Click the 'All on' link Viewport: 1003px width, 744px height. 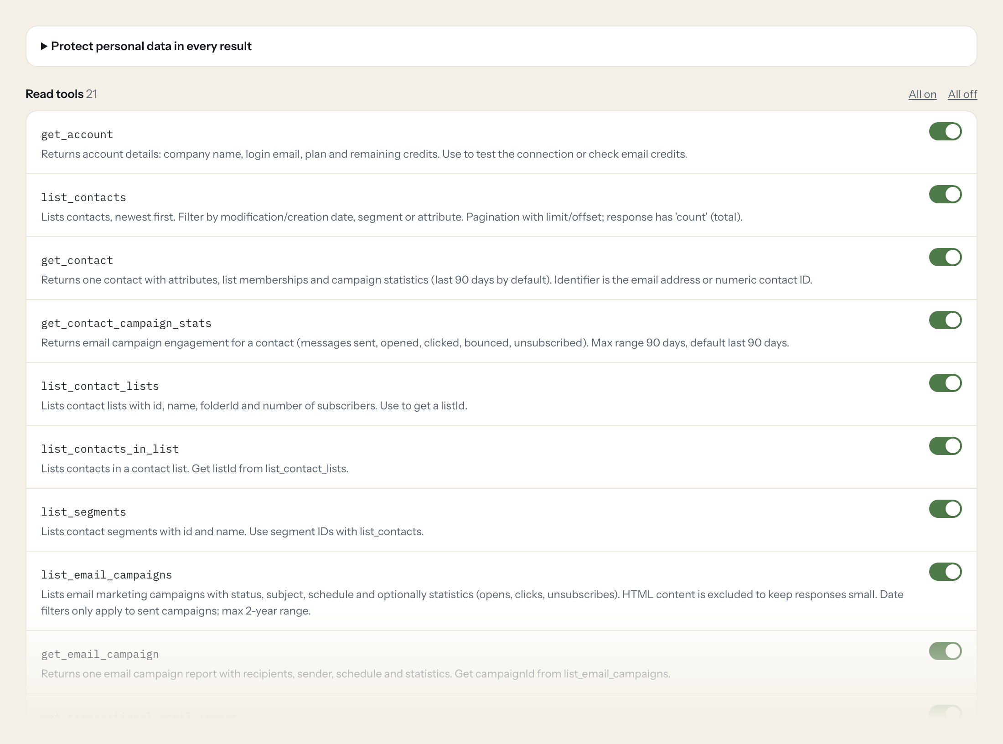tap(922, 94)
